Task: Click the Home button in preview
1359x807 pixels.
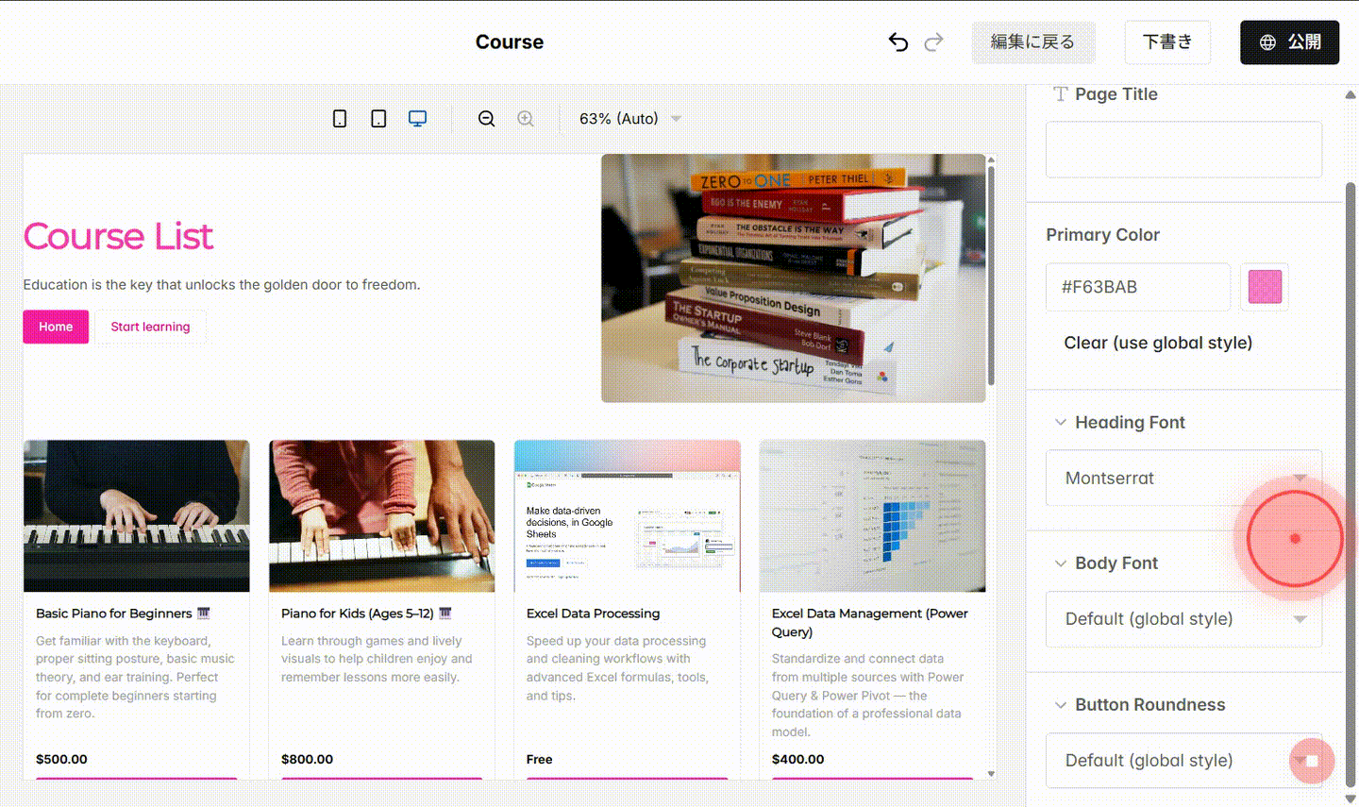Action: click(x=56, y=327)
